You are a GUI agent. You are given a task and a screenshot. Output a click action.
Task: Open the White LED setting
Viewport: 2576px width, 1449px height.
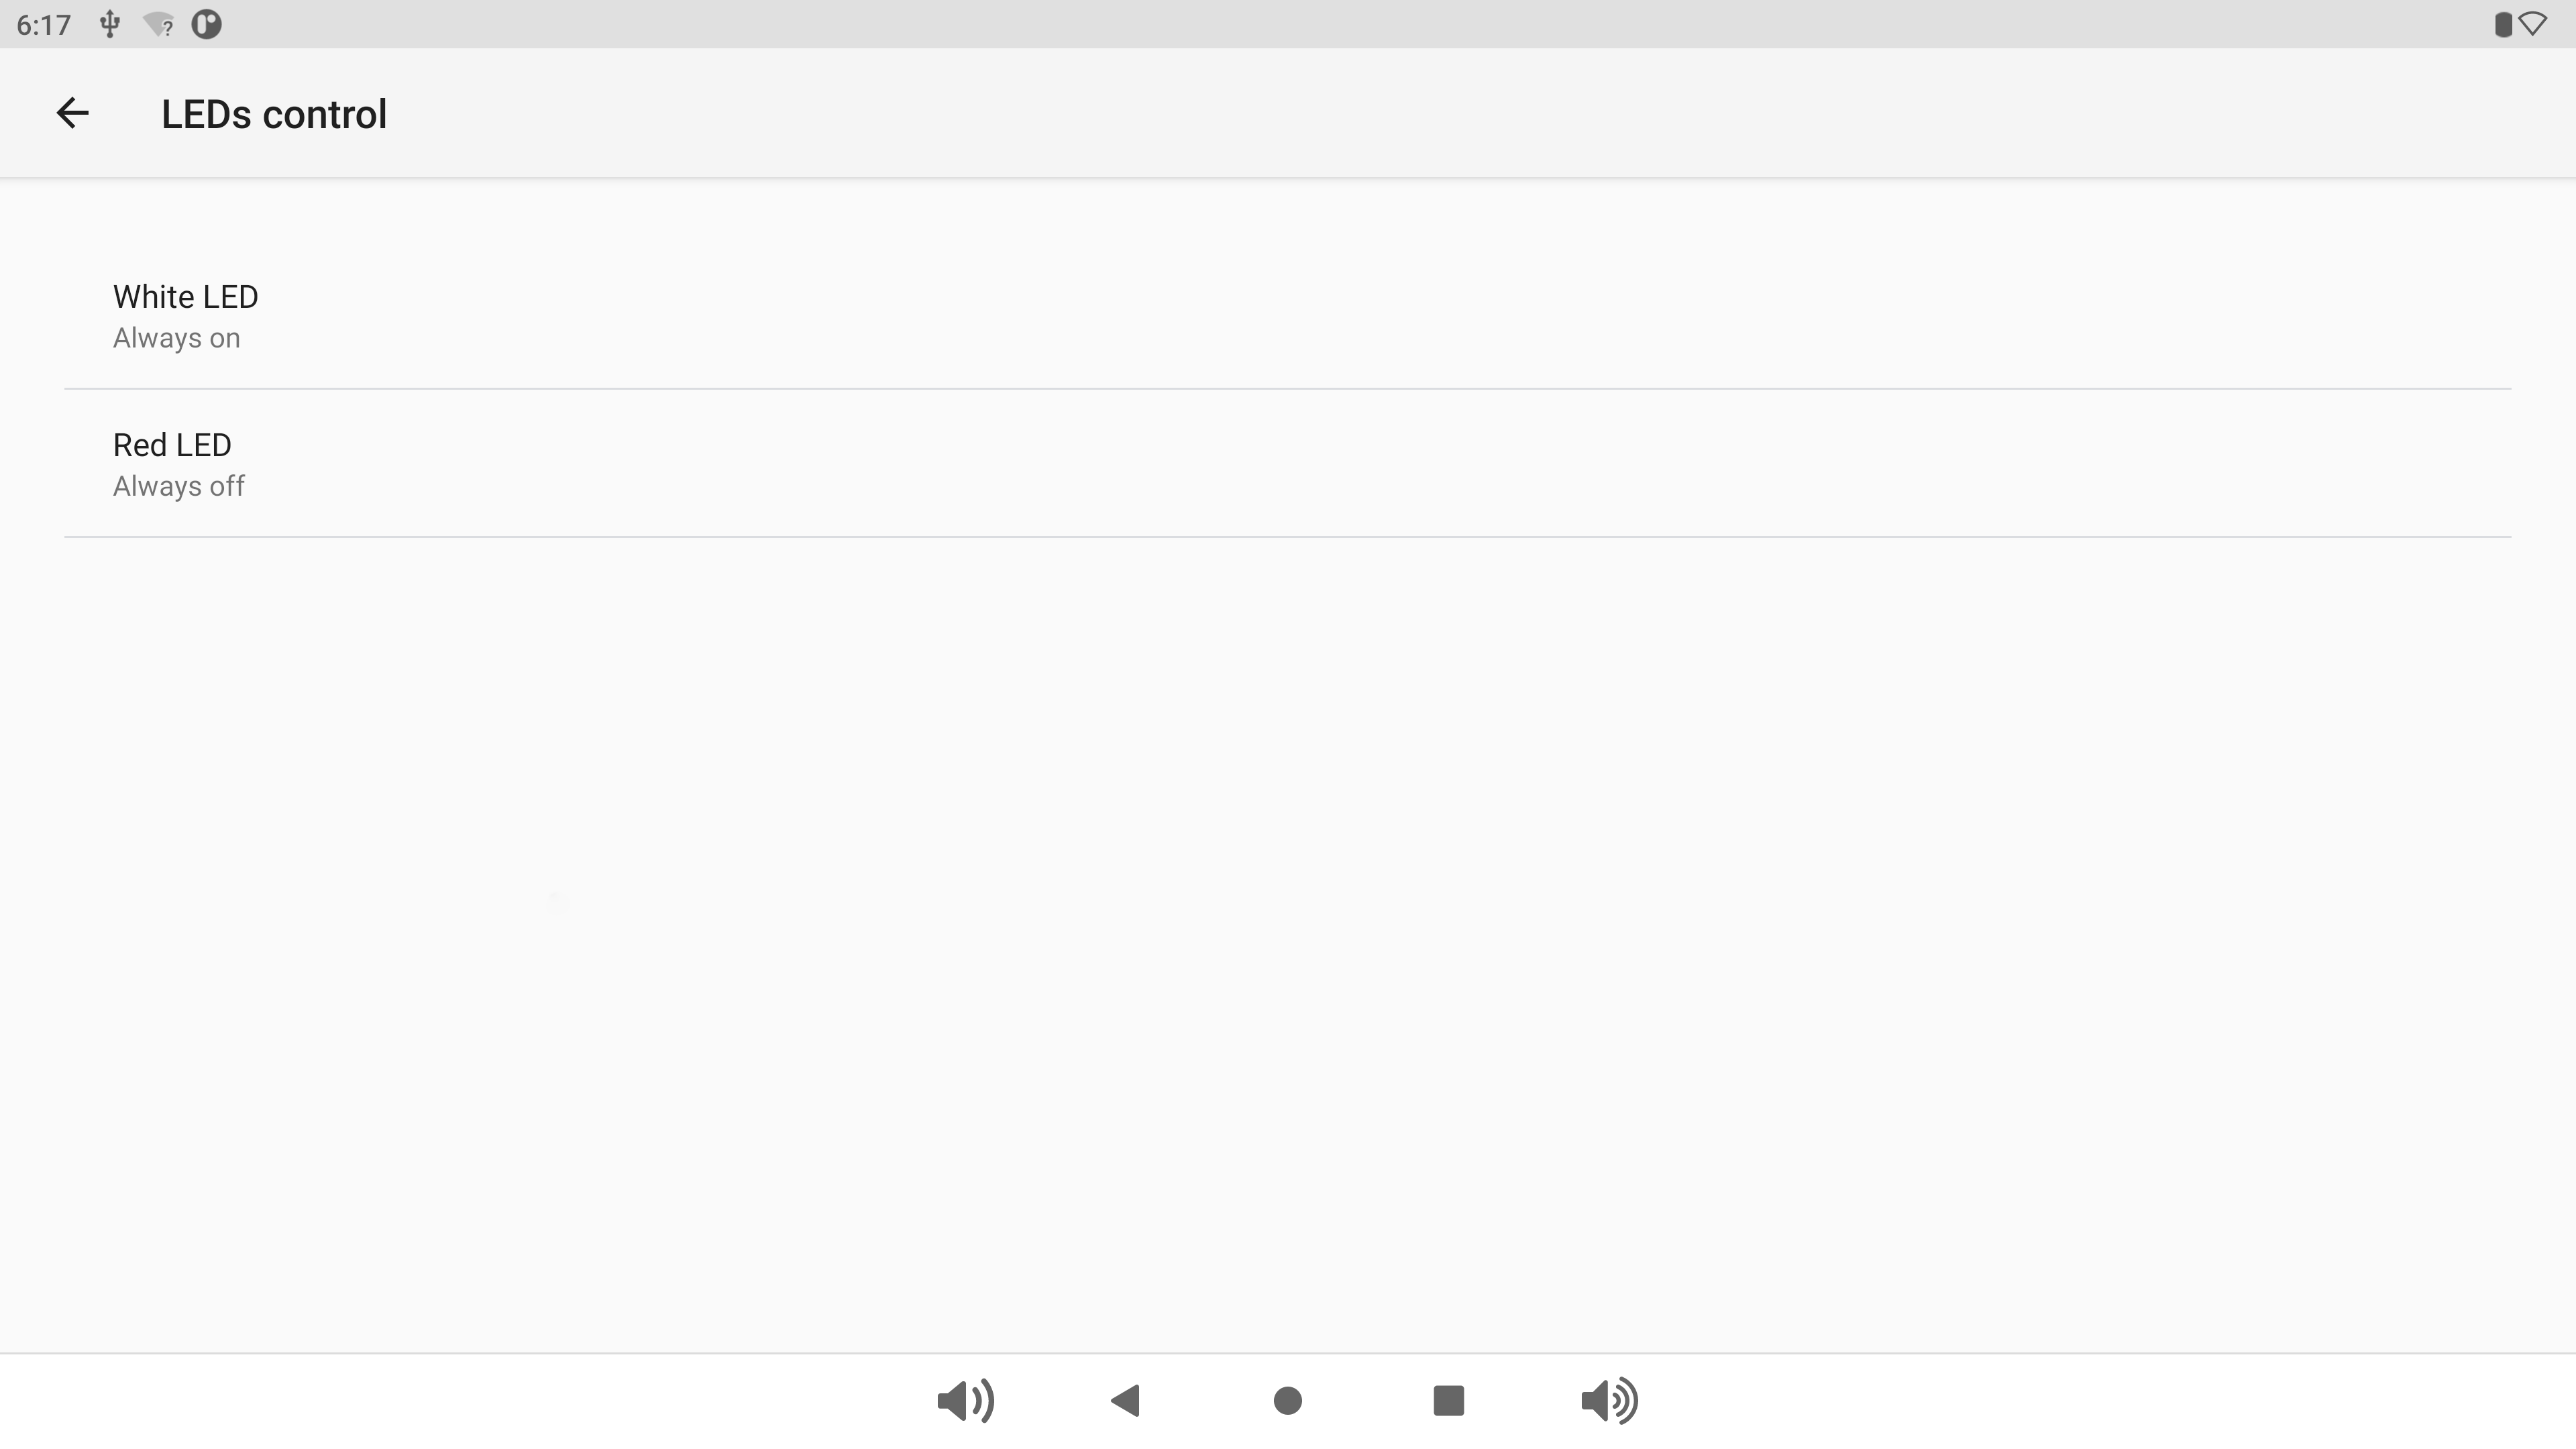click(1288, 315)
